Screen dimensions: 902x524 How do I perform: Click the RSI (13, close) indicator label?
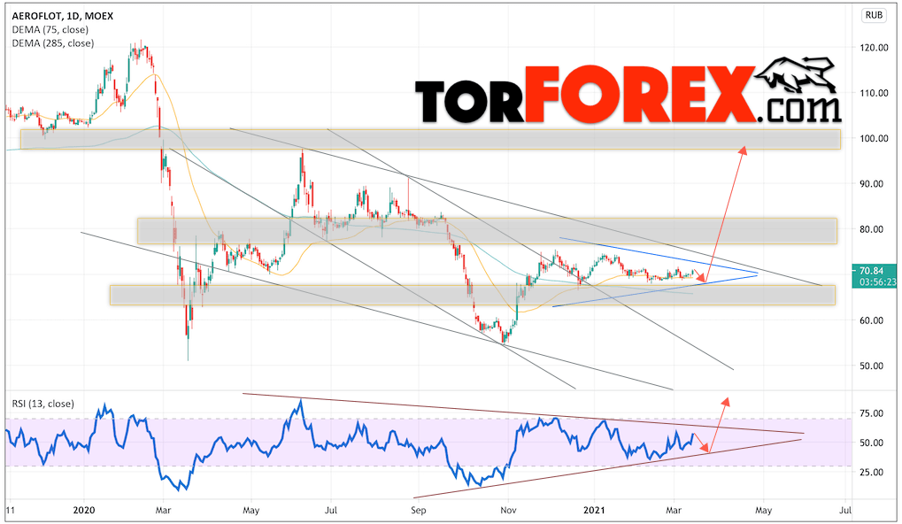(x=43, y=404)
